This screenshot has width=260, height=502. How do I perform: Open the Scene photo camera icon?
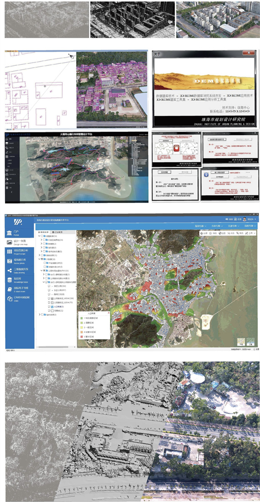[10, 261]
